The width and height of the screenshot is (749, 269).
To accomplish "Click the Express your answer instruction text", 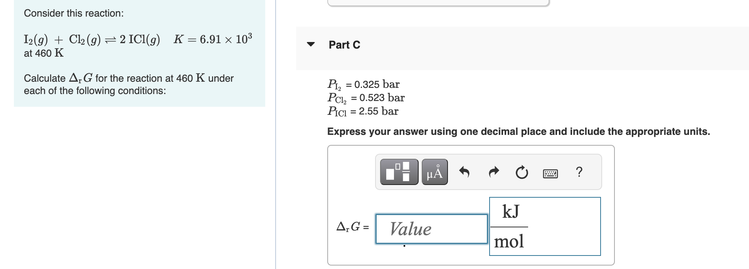I will pyautogui.click(x=518, y=131).
